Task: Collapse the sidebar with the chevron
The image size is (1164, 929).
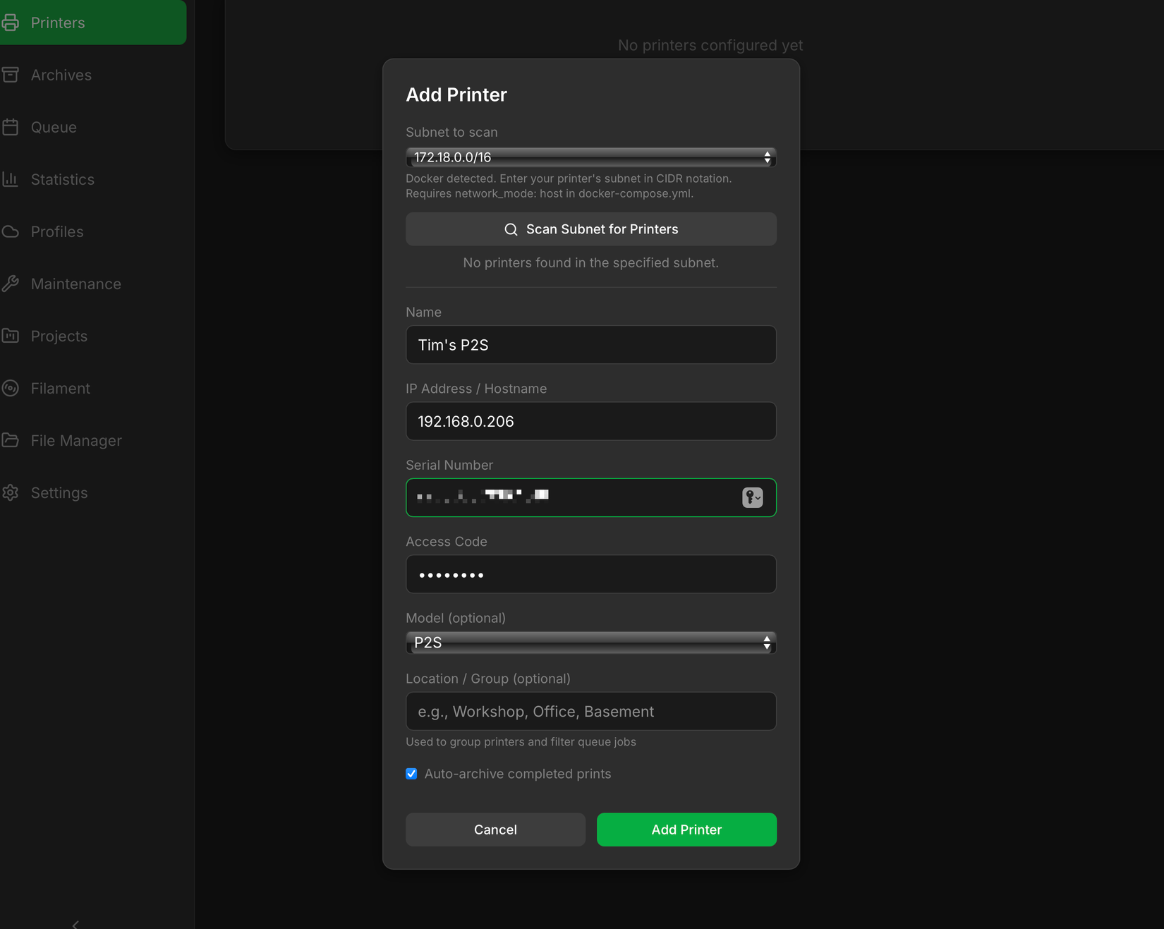Action: 75,924
